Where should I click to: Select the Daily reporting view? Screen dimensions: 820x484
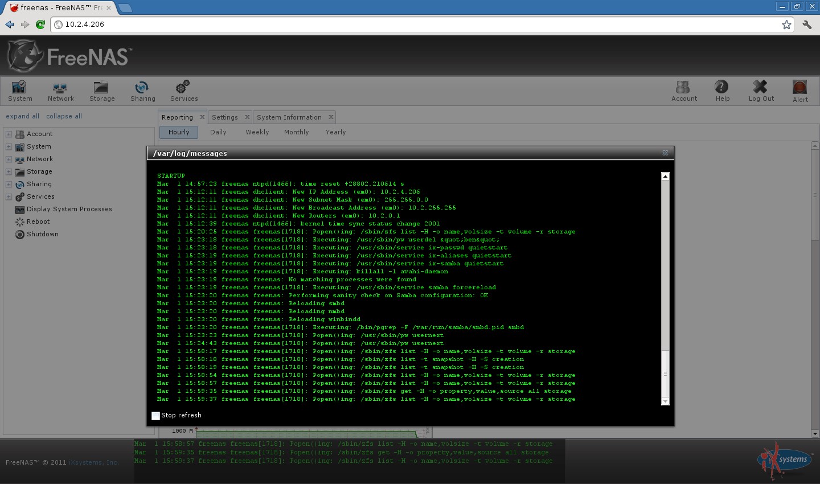218,132
